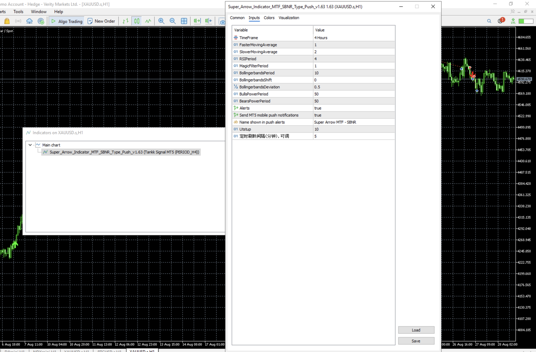The width and height of the screenshot is (536, 352).
Task: Select Main chart in the indicators list
Action: tap(51, 145)
